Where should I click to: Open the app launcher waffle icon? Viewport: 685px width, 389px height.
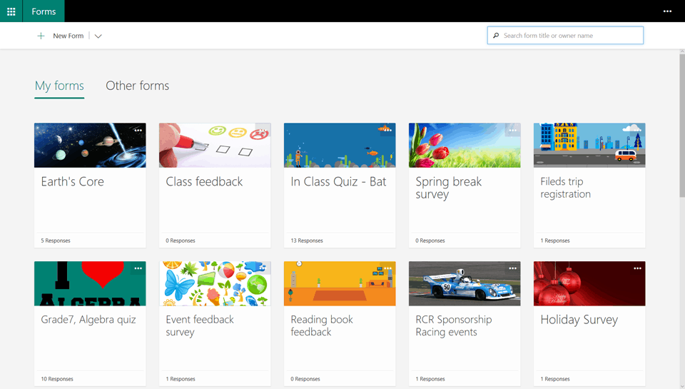(x=11, y=11)
